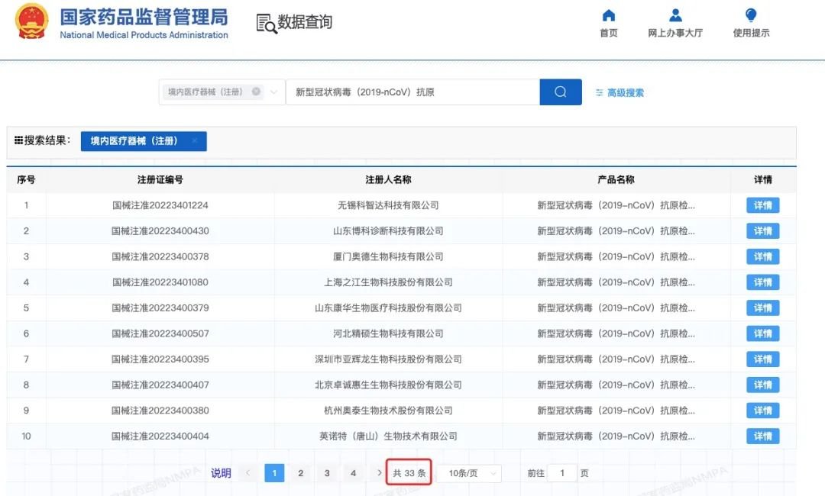Screen dimensions: 825x496
Task: Click the 数据查询 magnifier document icon
Action: click(267, 24)
